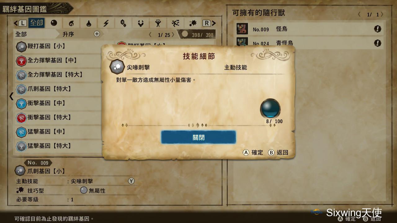Open the 升序 sort order dropdown
This screenshot has width=397, height=223.
pyautogui.click(x=68, y=34)
